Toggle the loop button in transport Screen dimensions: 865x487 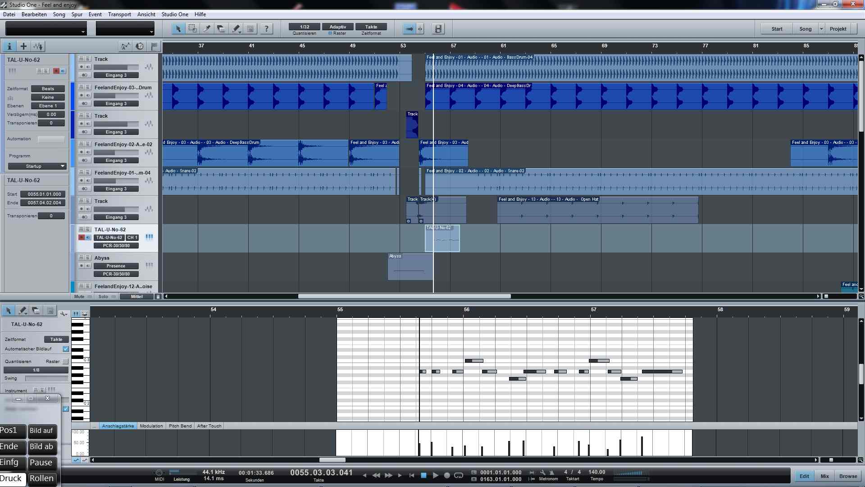tap(459, 475)
